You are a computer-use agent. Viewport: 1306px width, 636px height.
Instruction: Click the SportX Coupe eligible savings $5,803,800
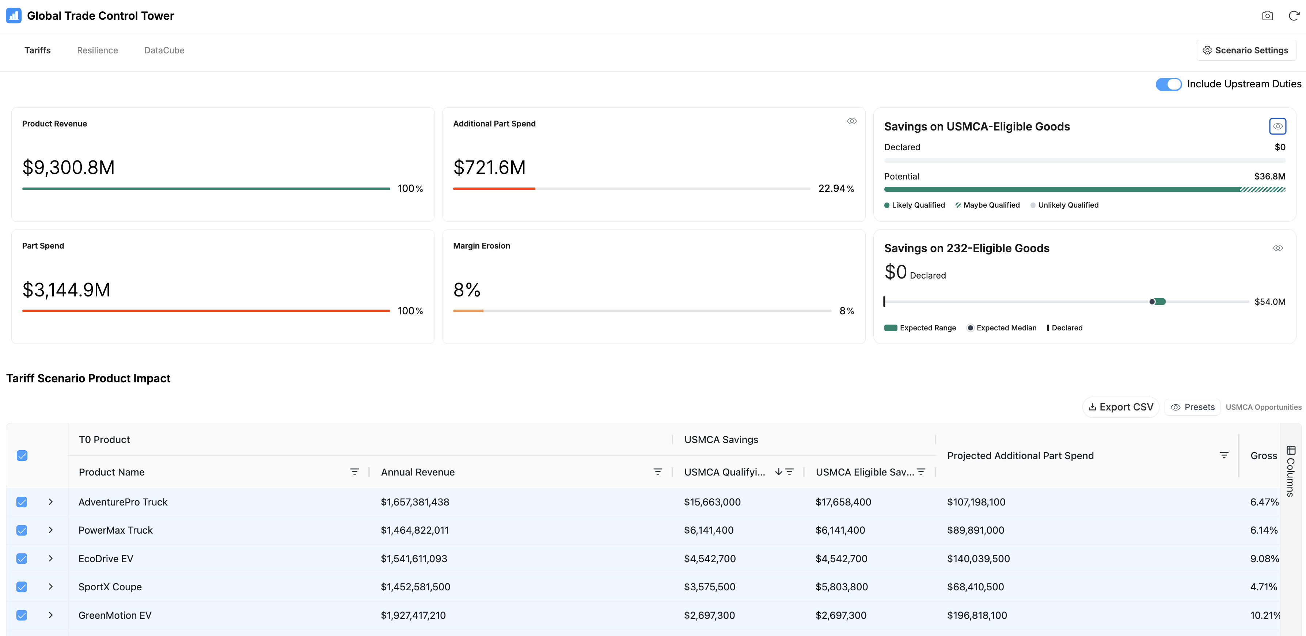pos(842,587)
